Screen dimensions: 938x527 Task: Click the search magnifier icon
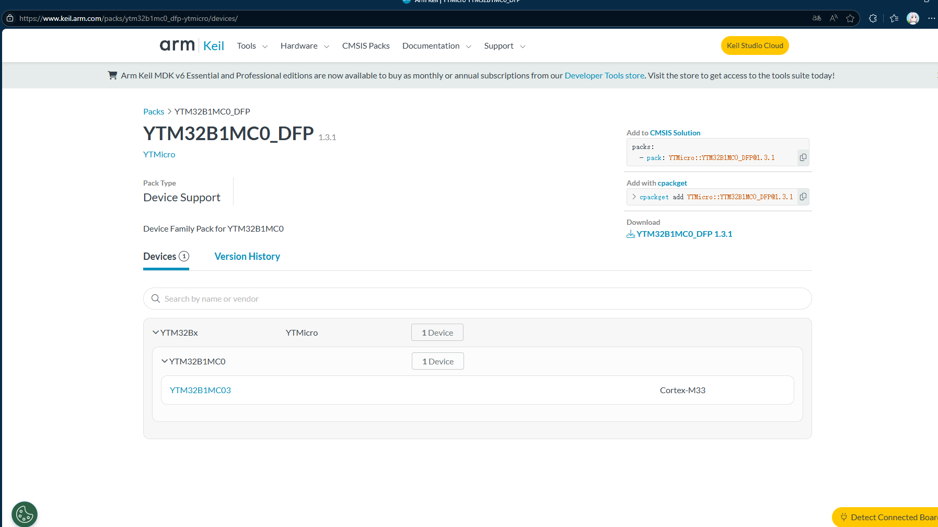(156, 299)
